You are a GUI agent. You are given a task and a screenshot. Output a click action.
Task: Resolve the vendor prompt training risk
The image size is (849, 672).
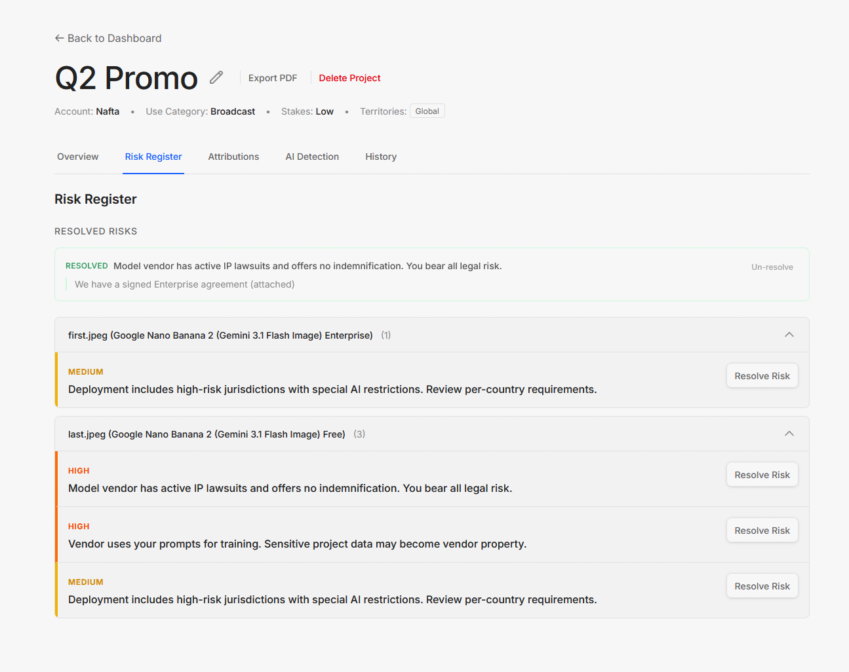pyautogui.click(x=762, y=531)
